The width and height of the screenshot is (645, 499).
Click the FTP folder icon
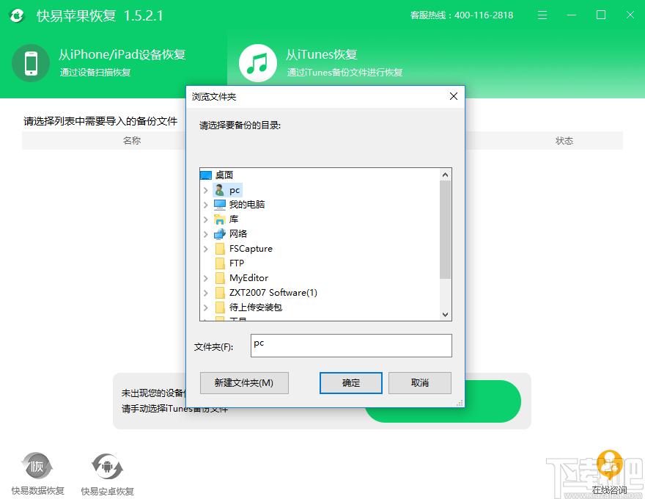point(220,263)
